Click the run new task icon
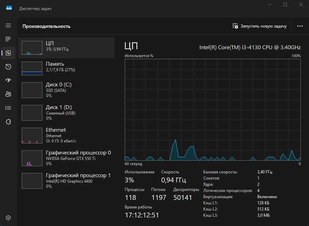Viewport: 309px width, 226px height. point(235,26)
